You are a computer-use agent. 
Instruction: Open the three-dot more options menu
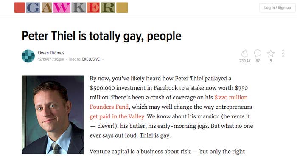tap(283, 54)
